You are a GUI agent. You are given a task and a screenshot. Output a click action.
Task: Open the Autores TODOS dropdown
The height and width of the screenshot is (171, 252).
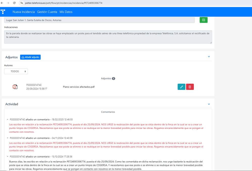16,72
